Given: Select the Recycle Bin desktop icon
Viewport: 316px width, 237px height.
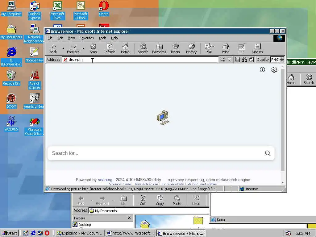Looking at the screenshot, I should click(x=11, y=78).
